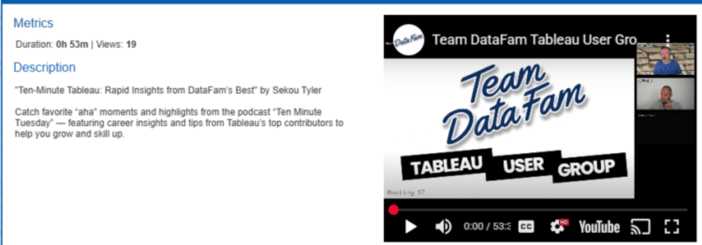Cast video using the Cast icon

click(640, 227)
